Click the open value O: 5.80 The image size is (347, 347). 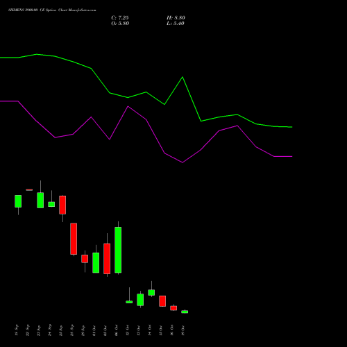pos(120,24)
